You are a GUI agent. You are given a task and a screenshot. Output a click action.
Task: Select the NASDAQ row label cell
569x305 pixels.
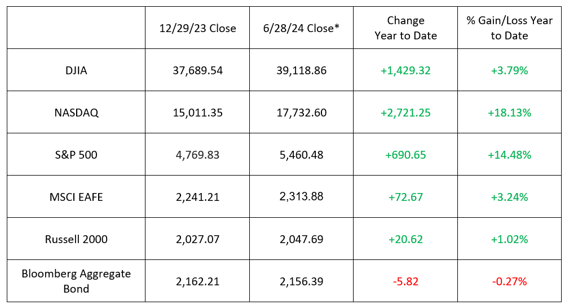[76, 113]
